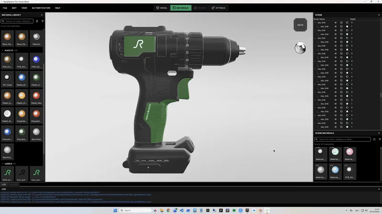The image size is (382, 214).
Task: Open the FILE menu
Action: coord(5,8)
